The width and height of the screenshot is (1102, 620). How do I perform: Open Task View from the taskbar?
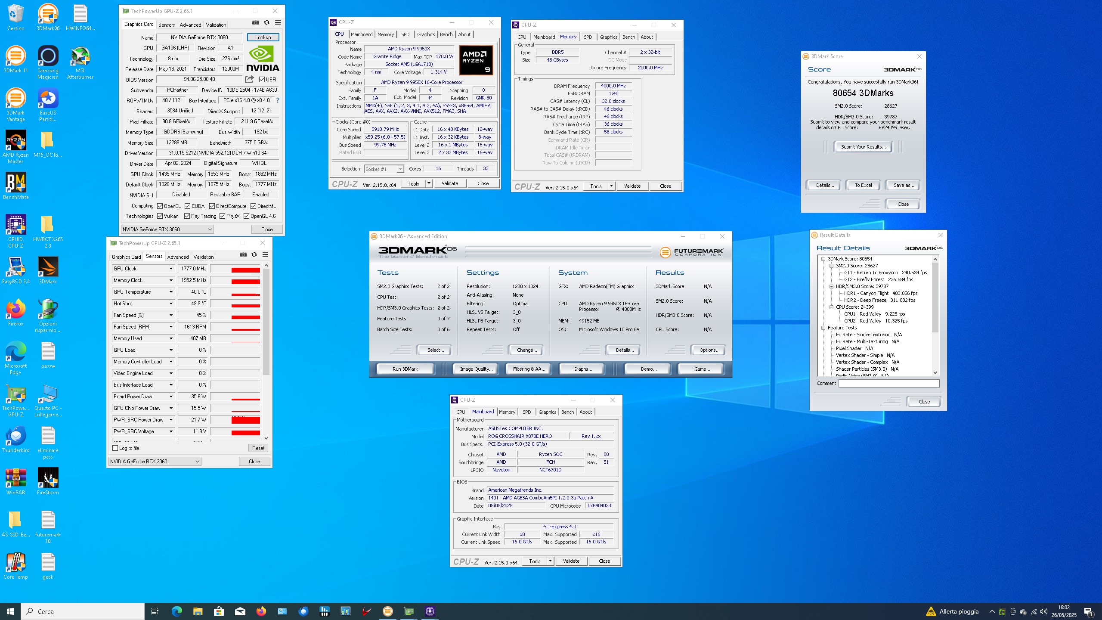coord(155,611)
